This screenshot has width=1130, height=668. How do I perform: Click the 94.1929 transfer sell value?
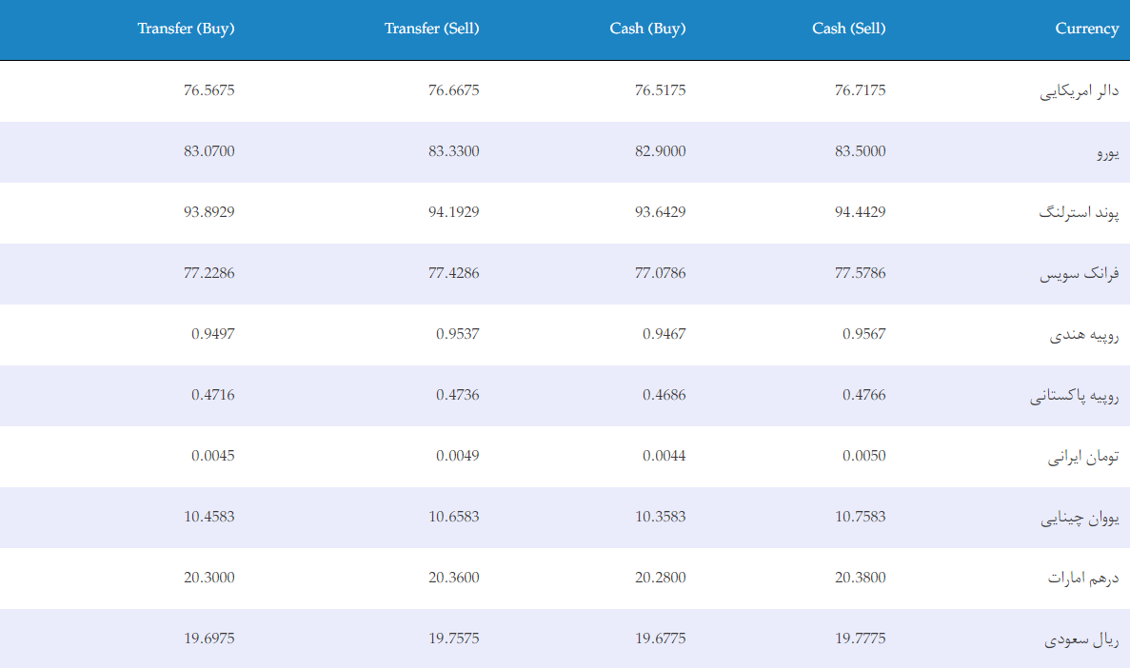click(453, 212)
